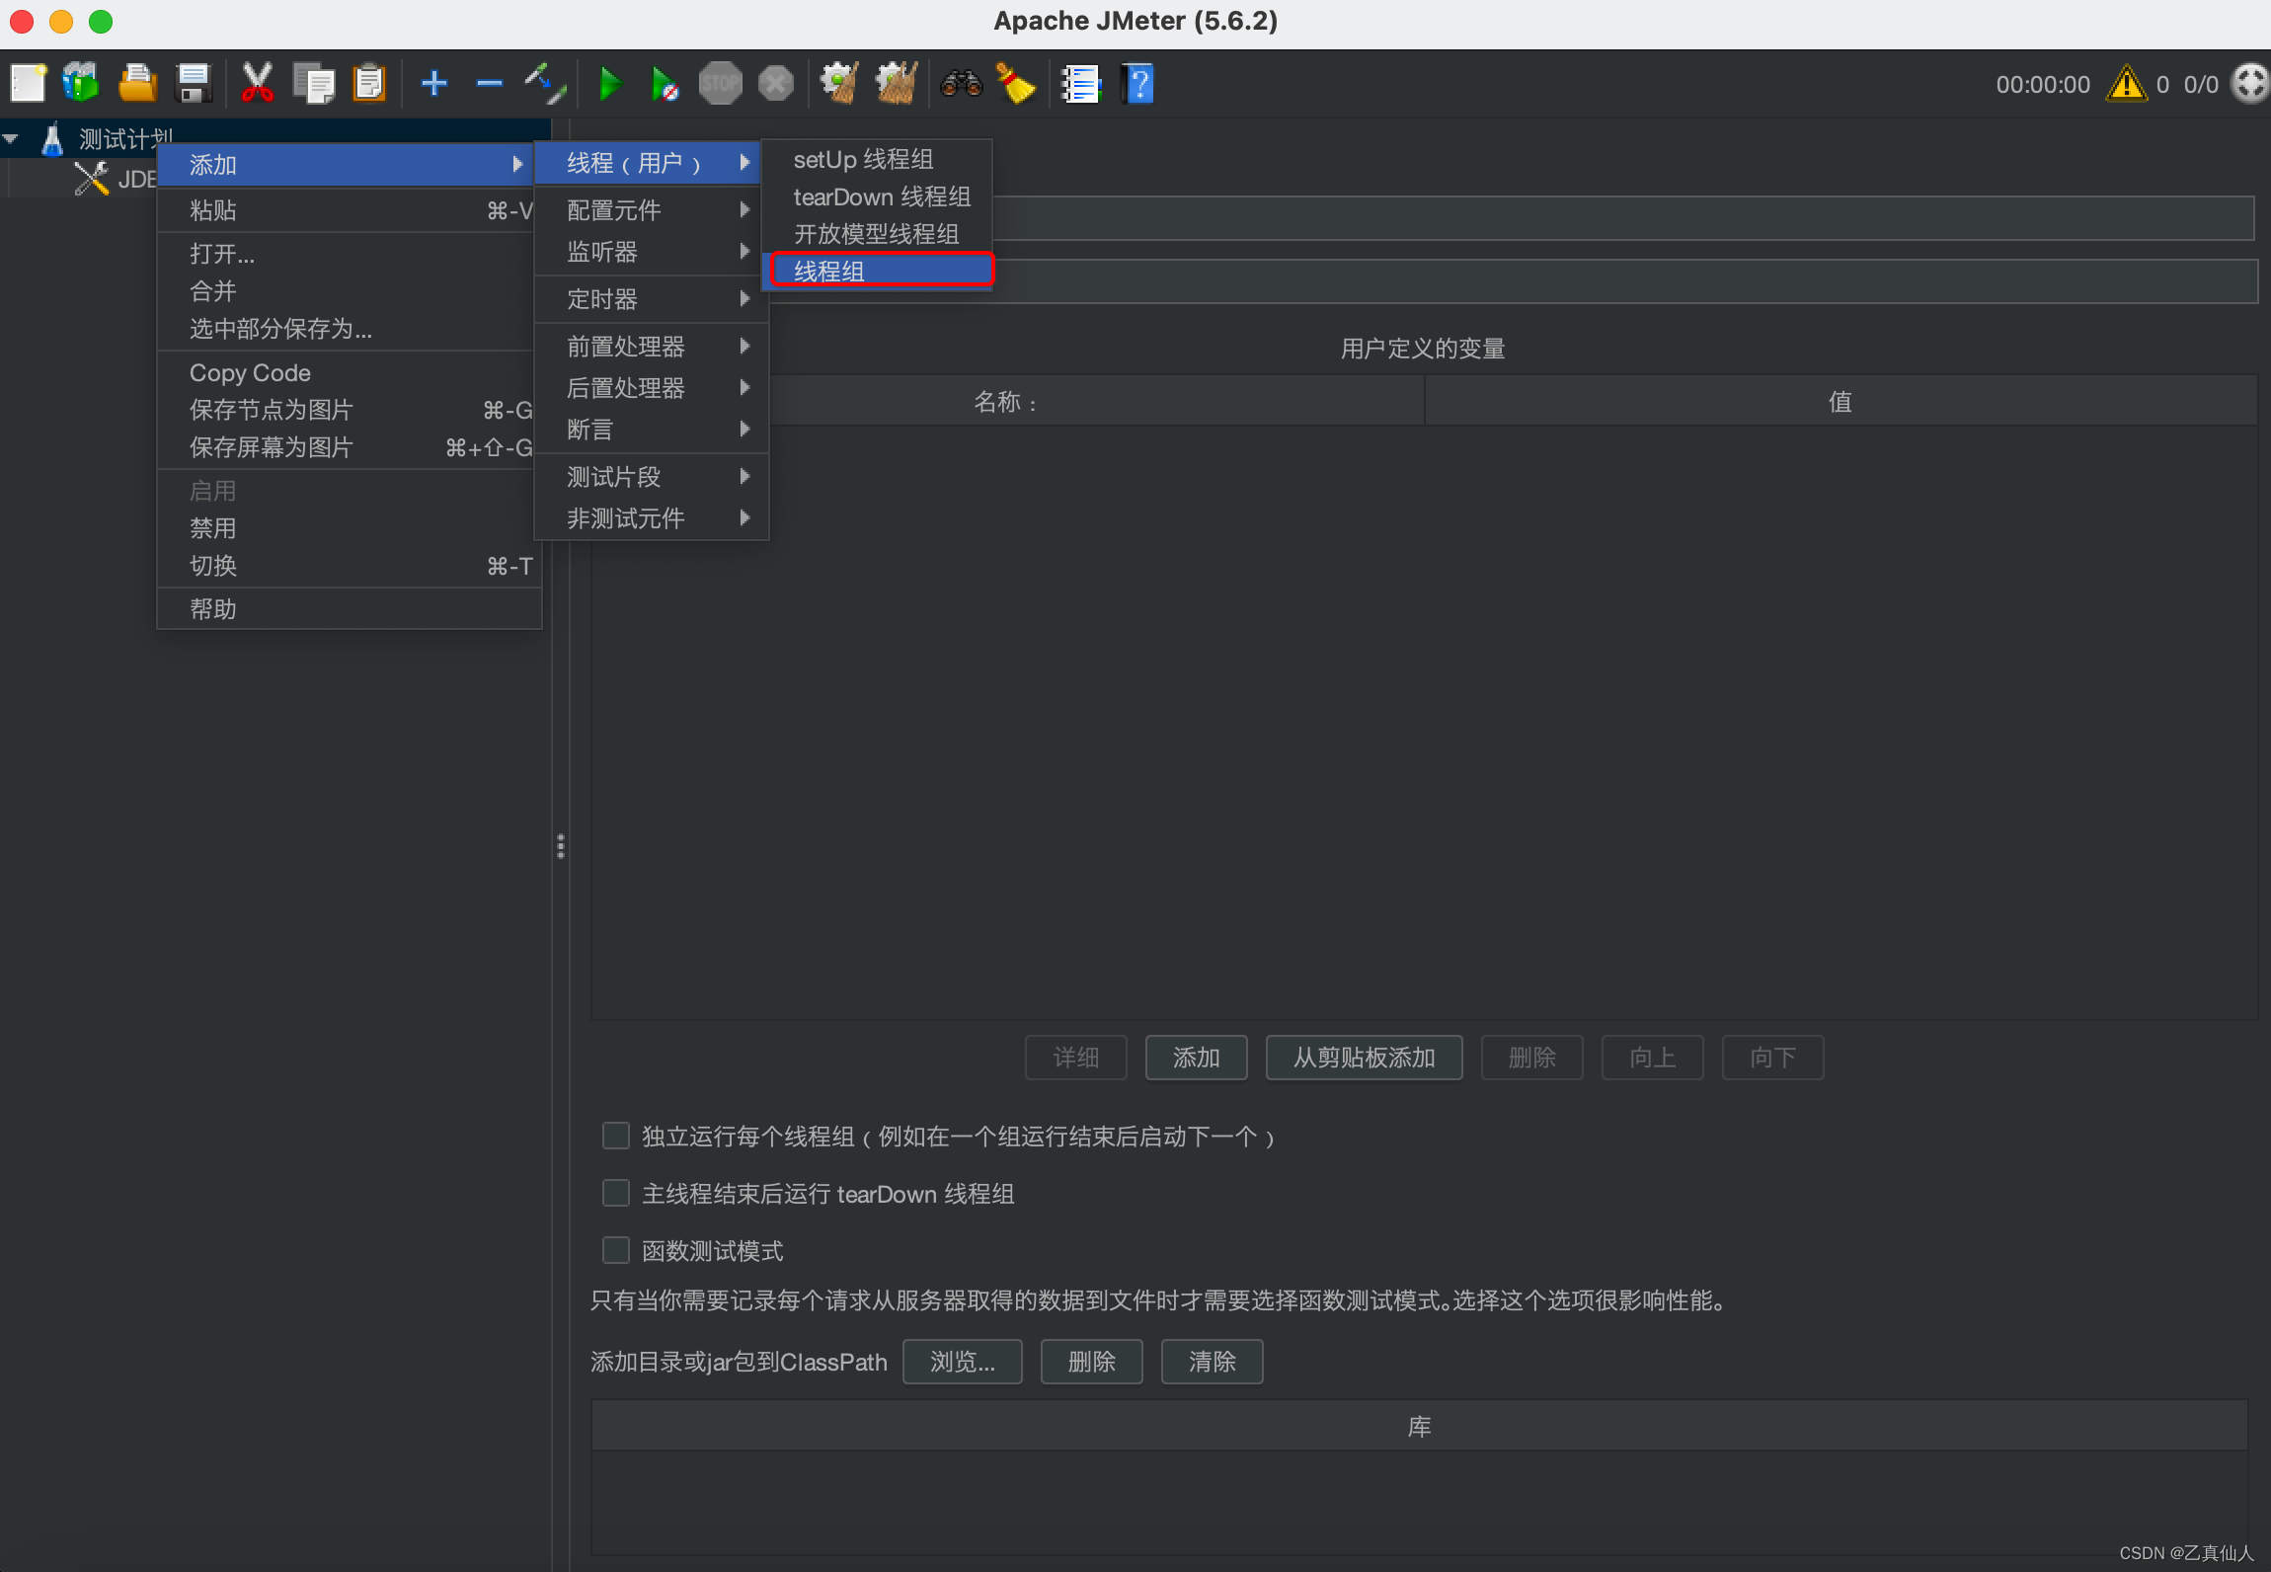Check 主线程结束后运行 tearDown 线程组 checkbox
Viewport: 2271px width, 1572px height.
tap(616, 1193)
